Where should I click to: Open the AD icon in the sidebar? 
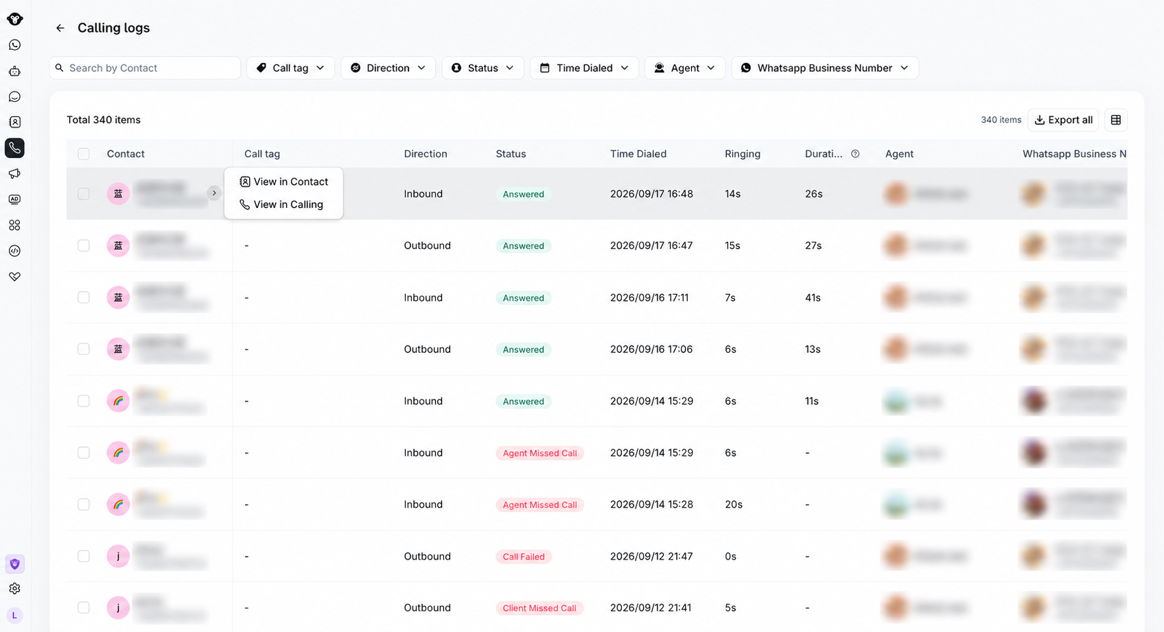point(14,200)
